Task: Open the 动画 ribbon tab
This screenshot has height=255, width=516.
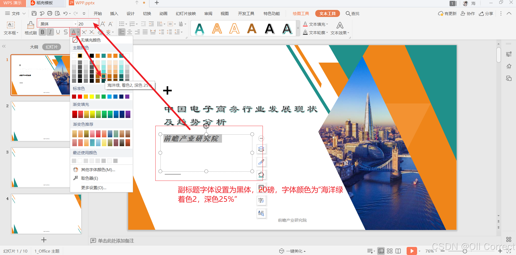Action: 163,13
